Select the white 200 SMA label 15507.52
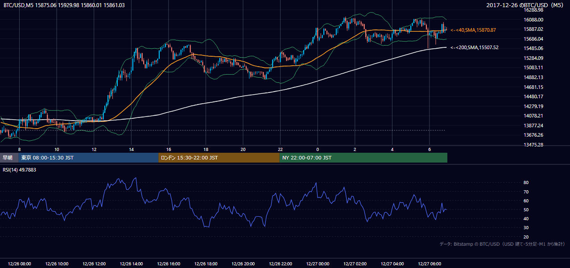570x268 pixels. click(x=475, y=47)
